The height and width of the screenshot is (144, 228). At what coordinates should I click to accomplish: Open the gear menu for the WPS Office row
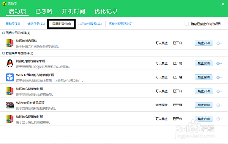click(219, 77)
